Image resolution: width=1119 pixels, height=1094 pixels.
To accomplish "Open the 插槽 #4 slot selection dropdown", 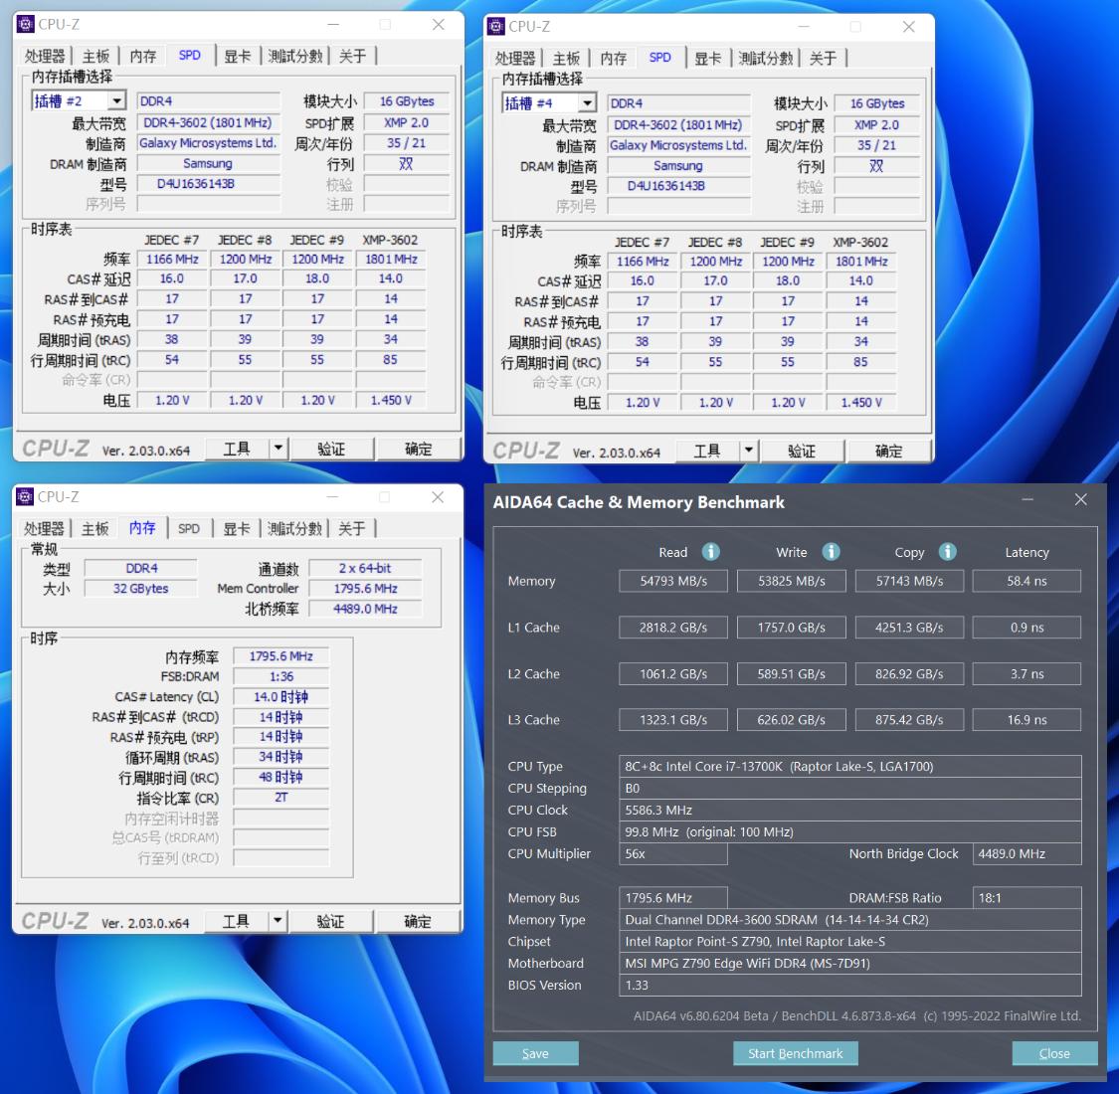I will click(x=588, y=102).
